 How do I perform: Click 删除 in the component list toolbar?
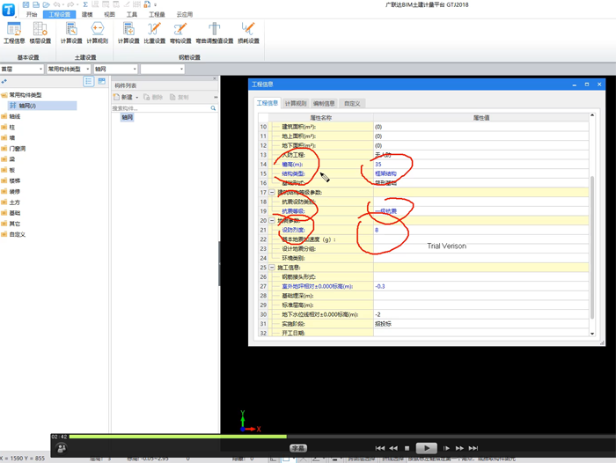pyautogui.click(x=153, y=97)
